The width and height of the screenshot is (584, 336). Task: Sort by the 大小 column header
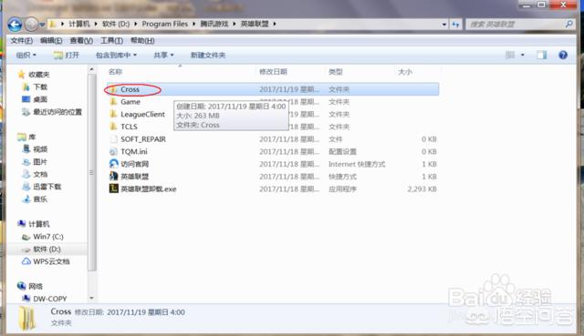coord(405,72)
